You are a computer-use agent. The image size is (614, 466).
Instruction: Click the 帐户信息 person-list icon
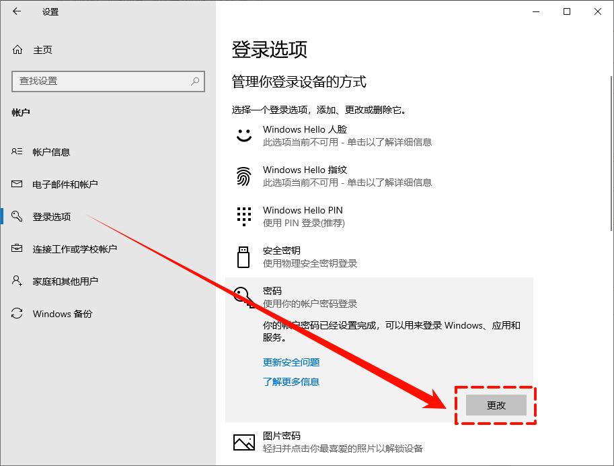point(17,152)
